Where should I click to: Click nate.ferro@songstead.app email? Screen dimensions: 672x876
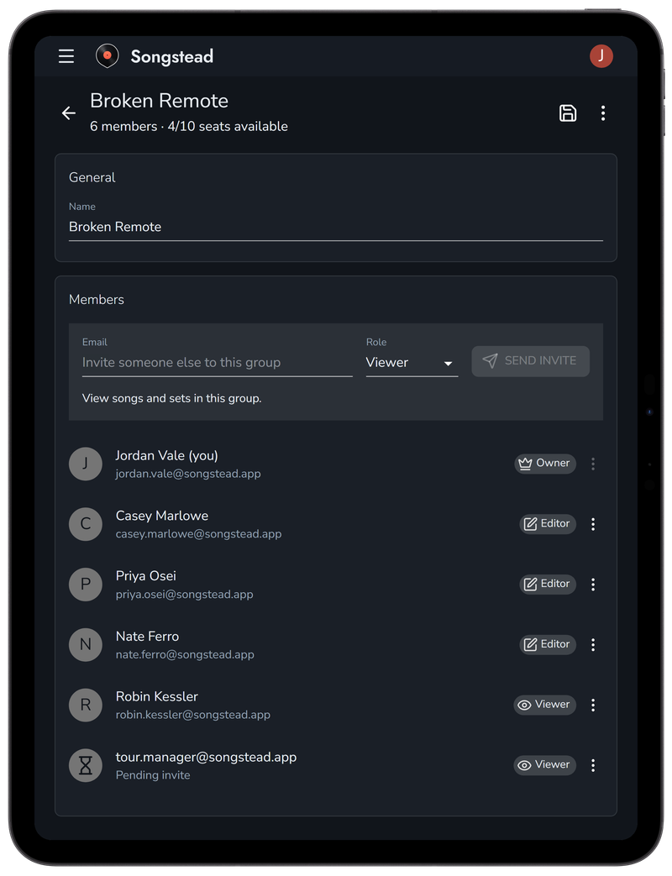(185, 655)
